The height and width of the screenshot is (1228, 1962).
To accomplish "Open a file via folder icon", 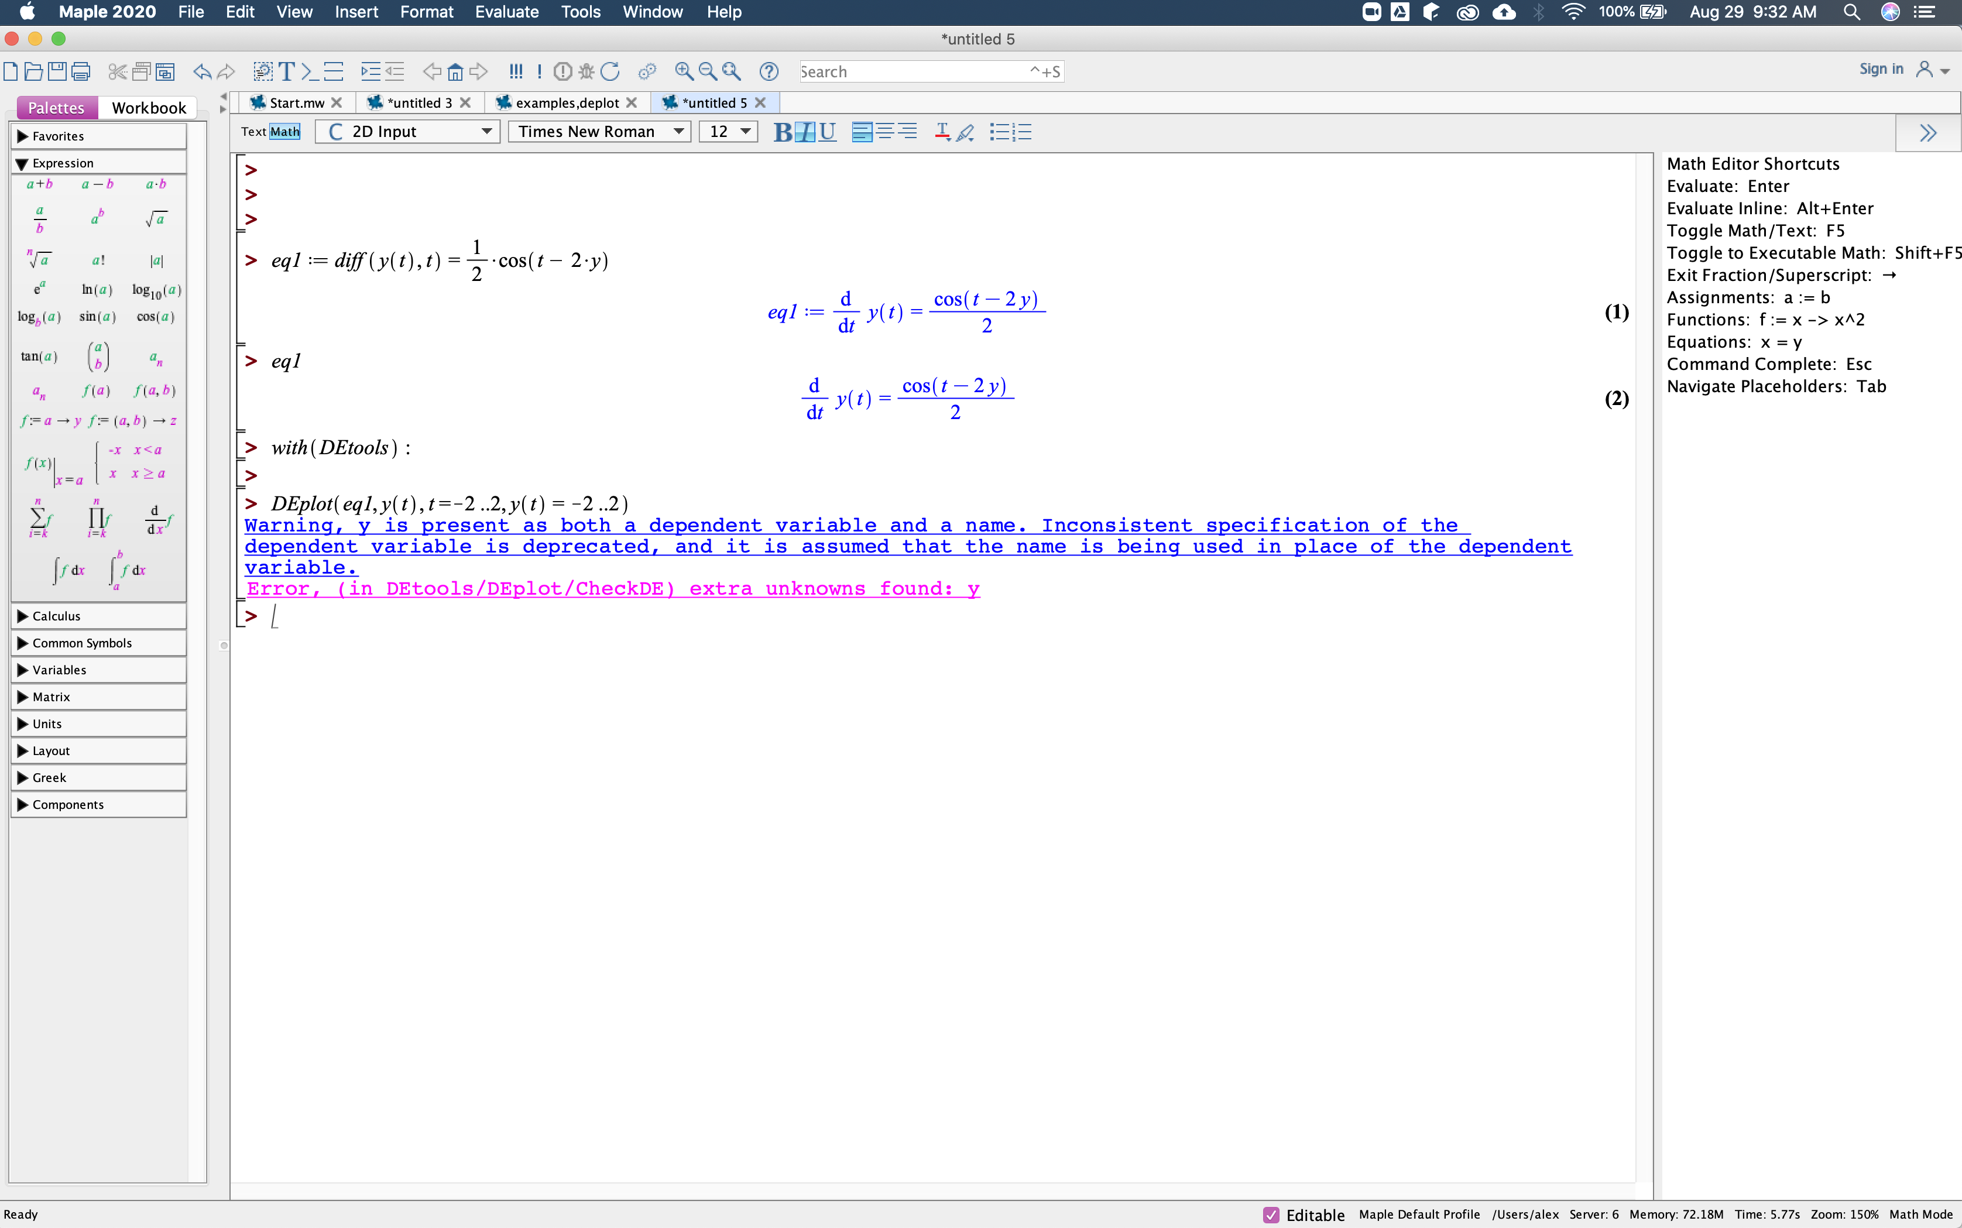I will point(33,71).
